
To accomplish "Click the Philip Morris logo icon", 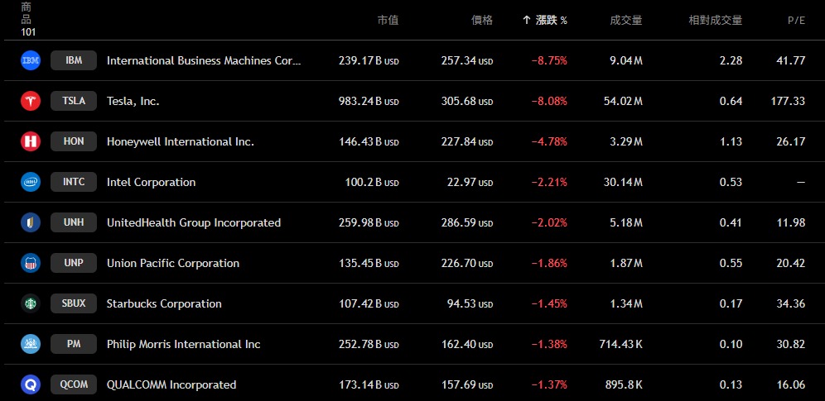I will [31, 344].
